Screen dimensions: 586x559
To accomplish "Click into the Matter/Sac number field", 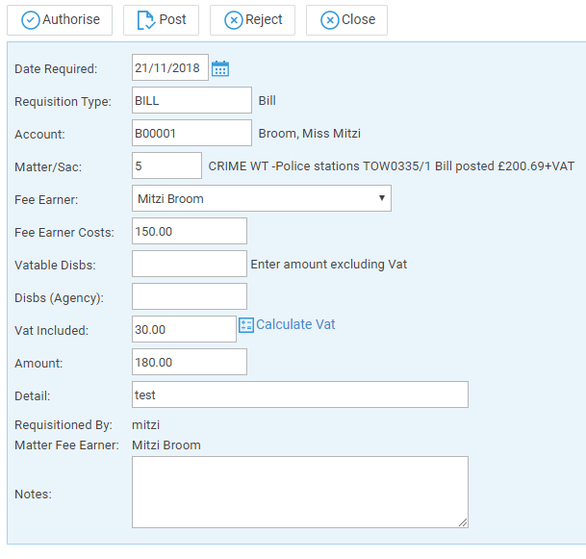I will click(x=166, y=165).
